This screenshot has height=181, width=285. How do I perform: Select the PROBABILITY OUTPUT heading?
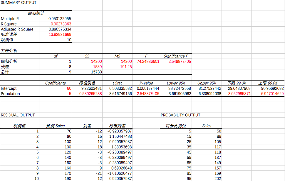[x=180, y=115]
